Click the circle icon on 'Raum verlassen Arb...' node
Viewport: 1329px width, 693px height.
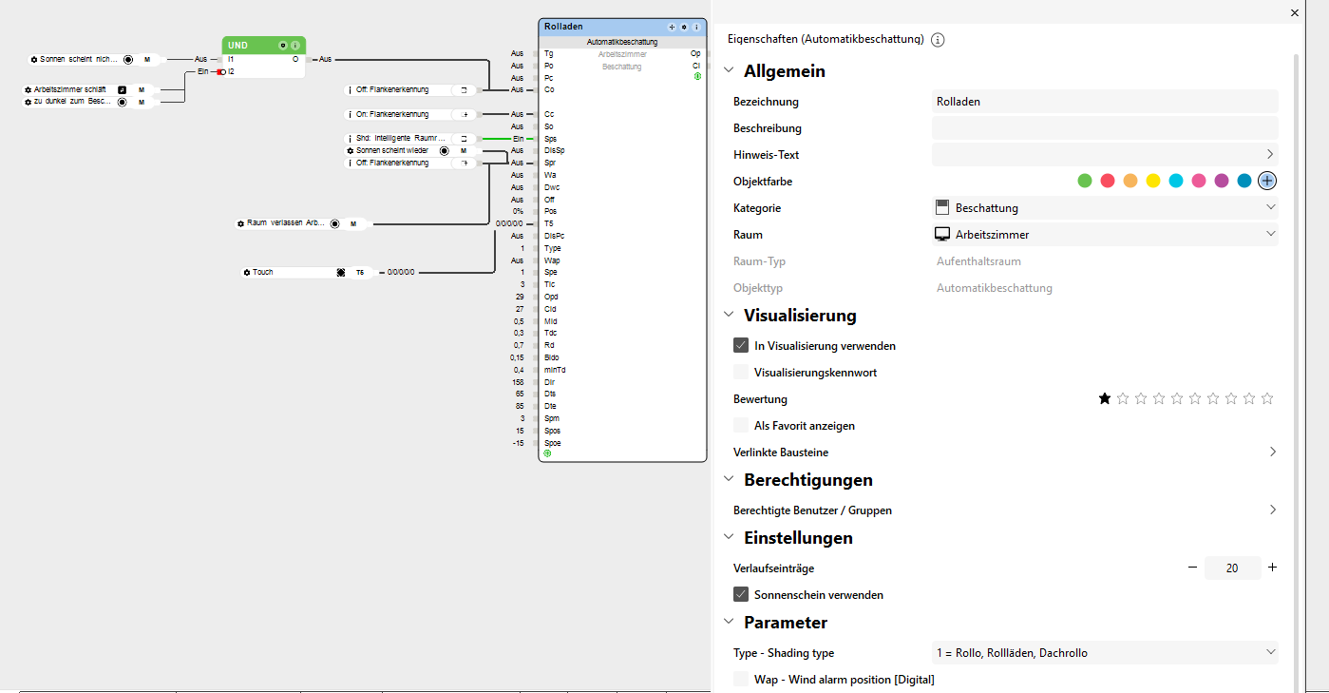[334, 223]
